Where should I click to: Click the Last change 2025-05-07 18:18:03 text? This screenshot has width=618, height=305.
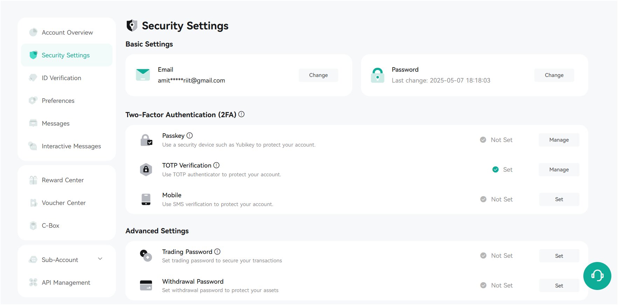click(x=441, y=80)
